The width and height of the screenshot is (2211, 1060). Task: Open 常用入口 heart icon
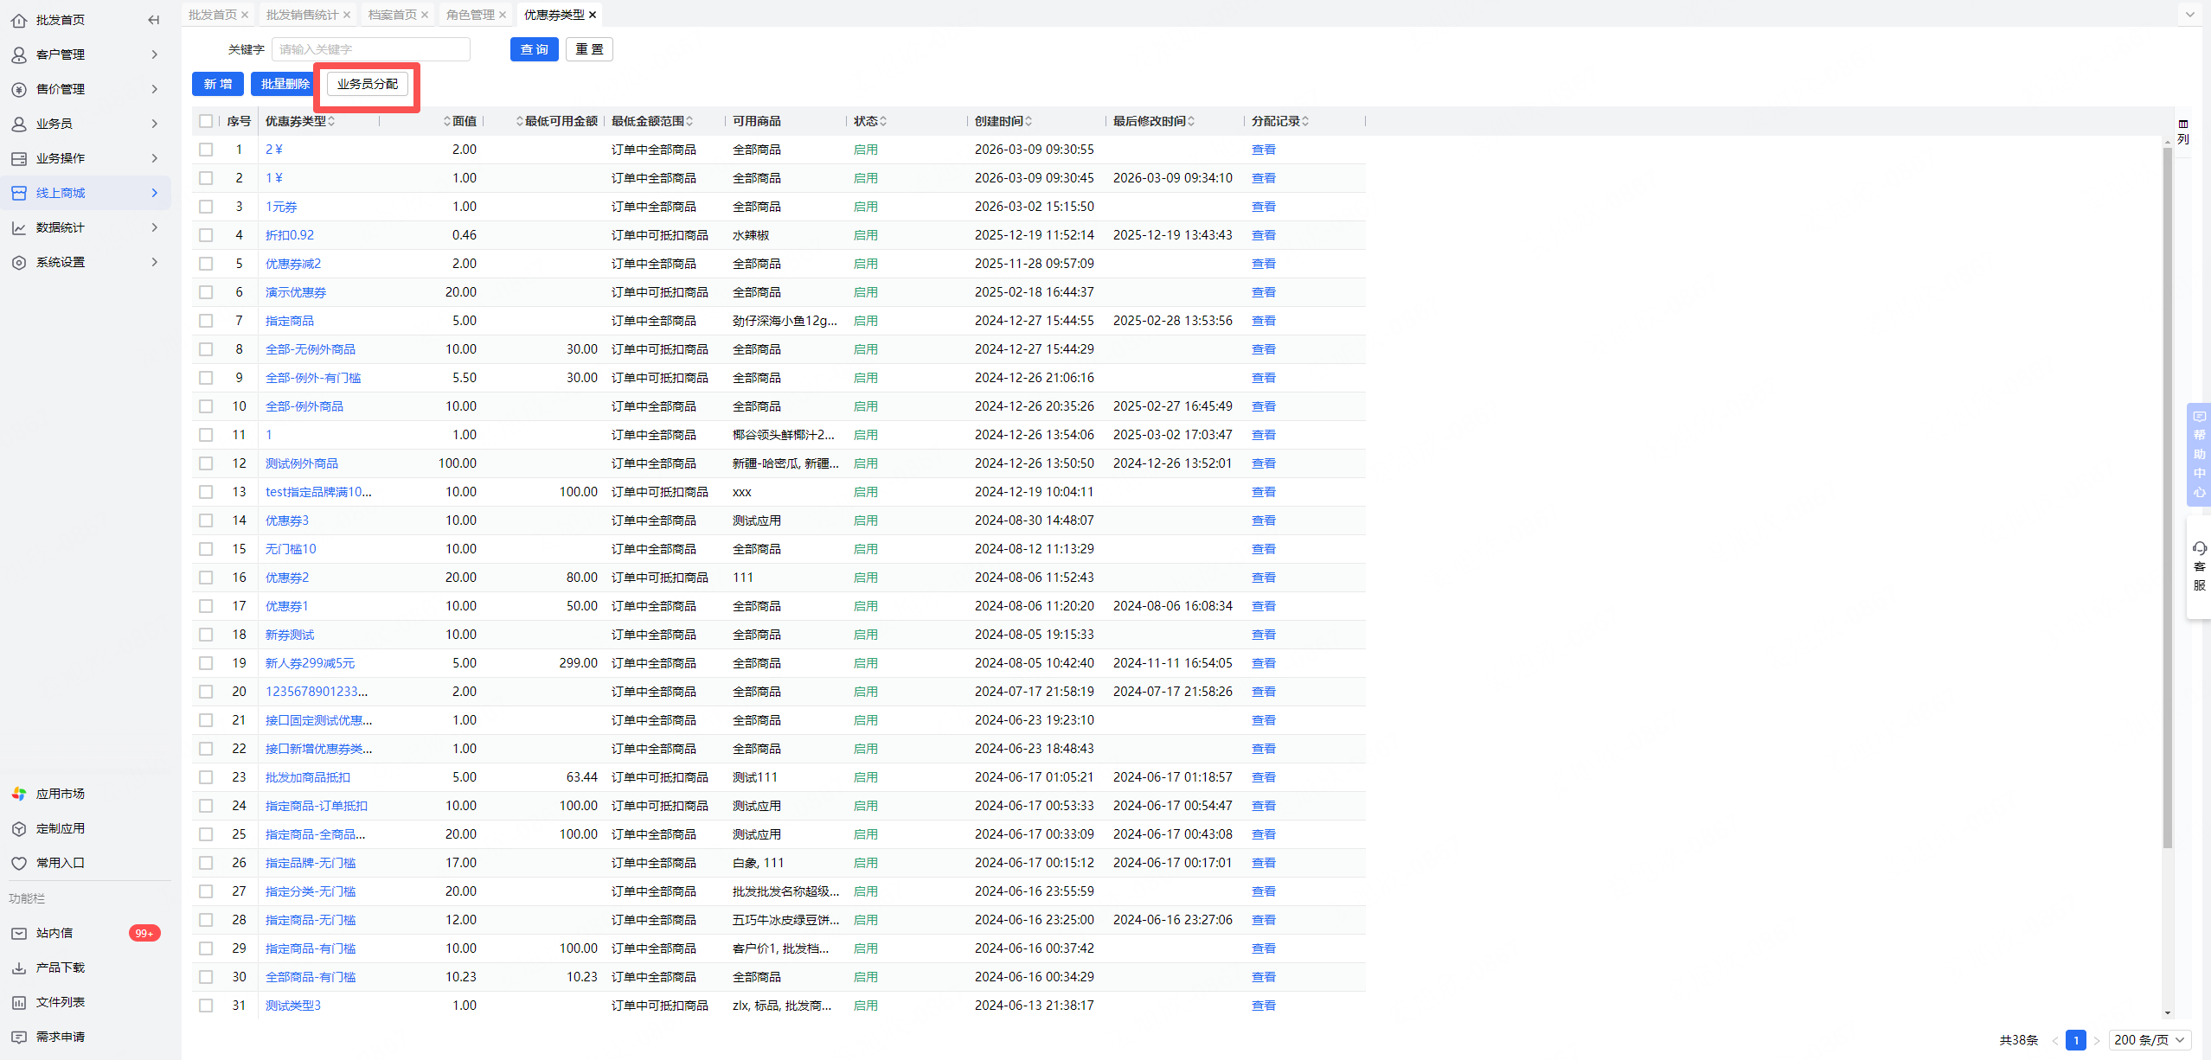coord(19,863)
